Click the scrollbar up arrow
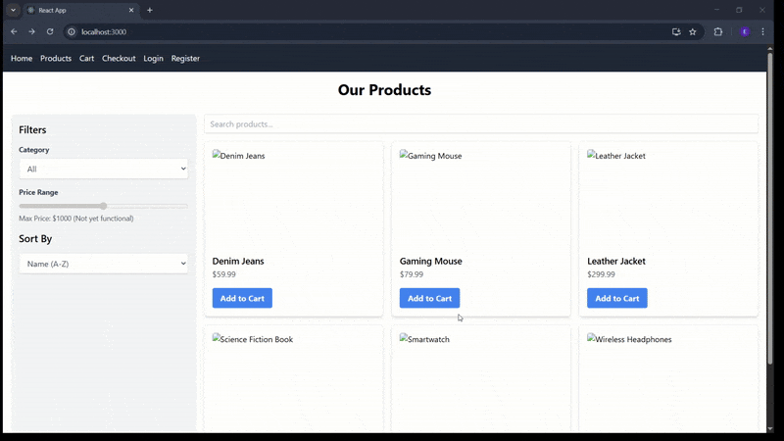 770,48
